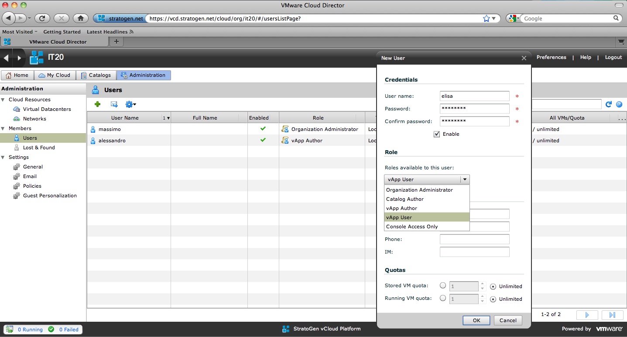
Task: Click the next page arrow in pagination
Action: [x=587, y=315]
